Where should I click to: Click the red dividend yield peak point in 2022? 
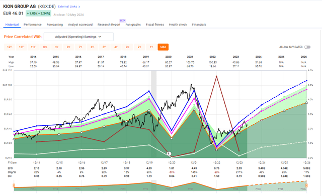tap(216, 76)
